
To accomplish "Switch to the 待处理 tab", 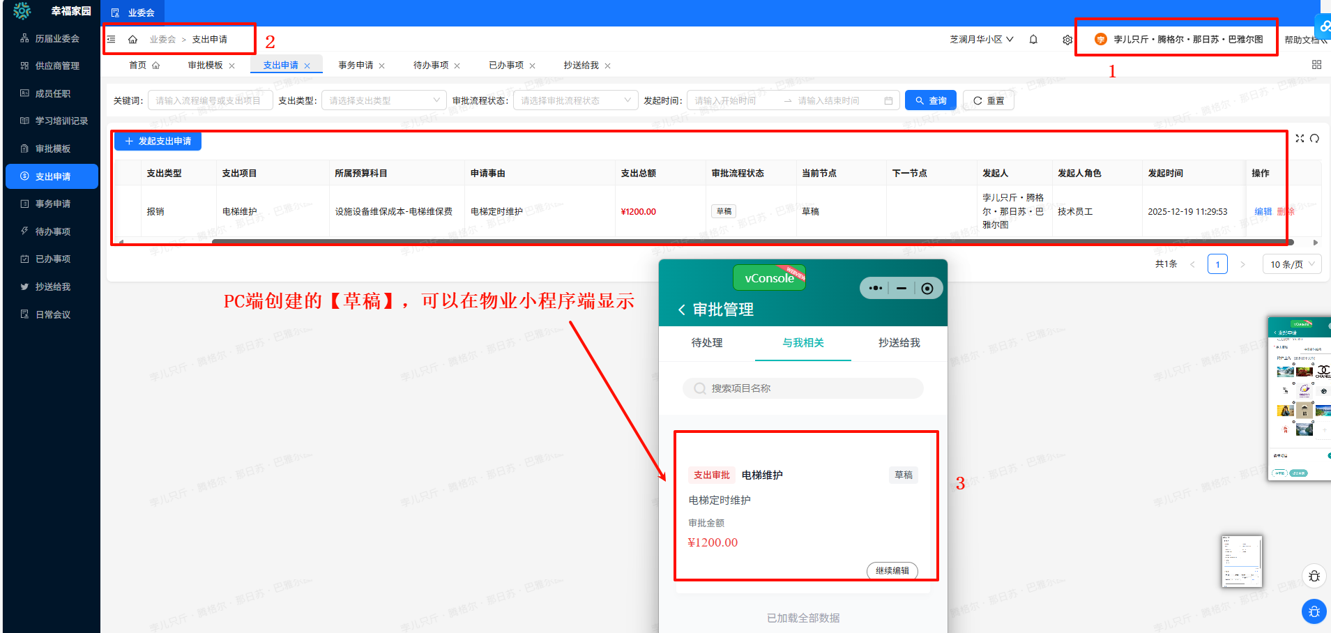I will 706,343.
